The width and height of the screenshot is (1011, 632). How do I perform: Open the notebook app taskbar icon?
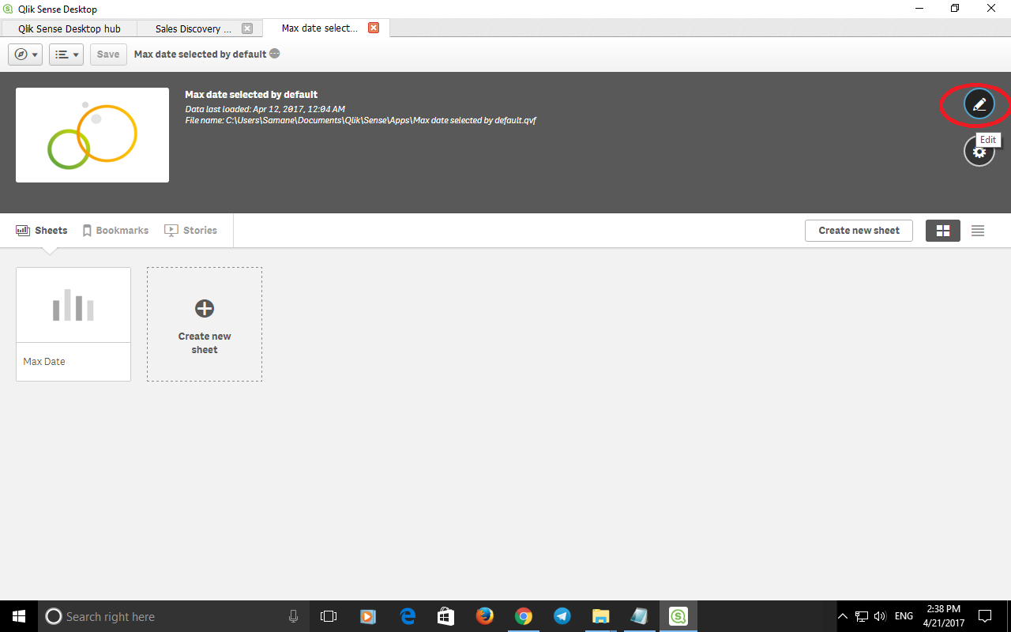tap(639, 616)
